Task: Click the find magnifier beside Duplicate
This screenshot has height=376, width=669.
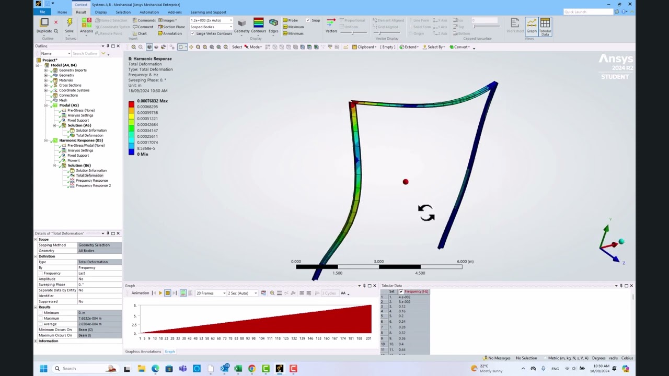Action: [56, 31]
